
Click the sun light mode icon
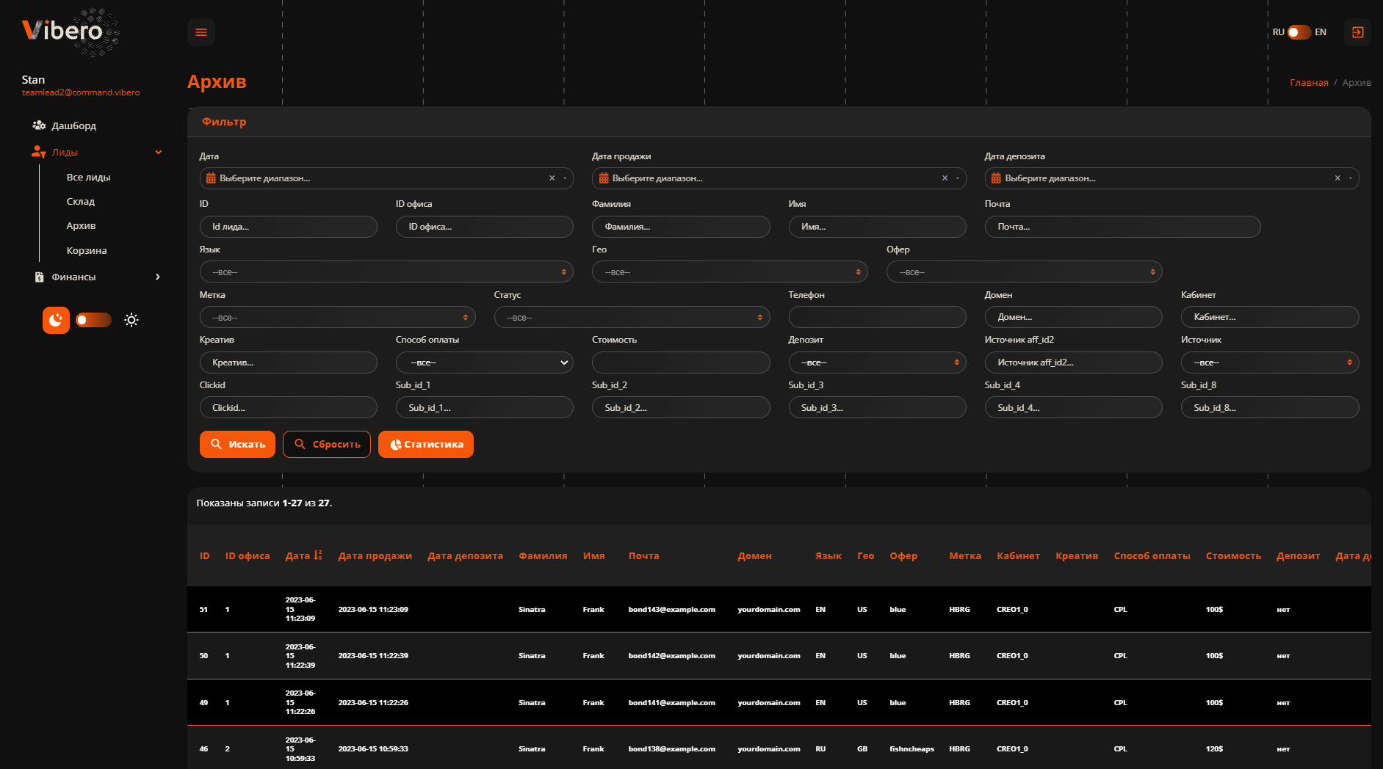coord(131,320)
